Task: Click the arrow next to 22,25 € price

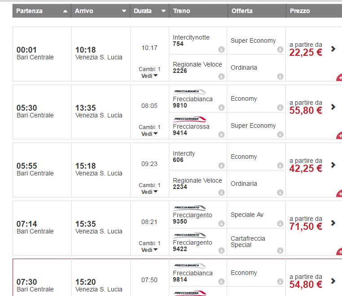Action: tap(333, 49)
